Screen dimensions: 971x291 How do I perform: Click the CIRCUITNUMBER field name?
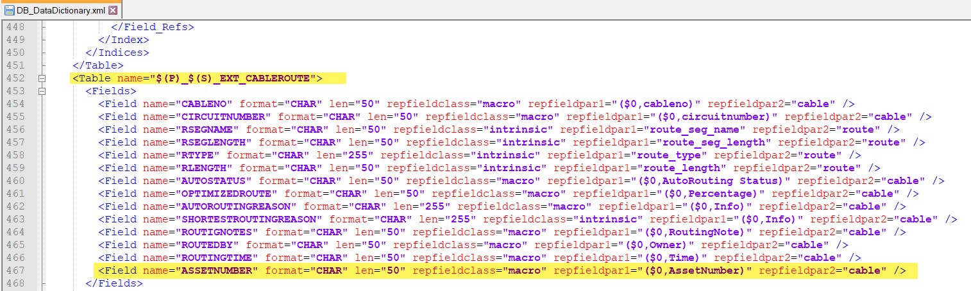223,117
